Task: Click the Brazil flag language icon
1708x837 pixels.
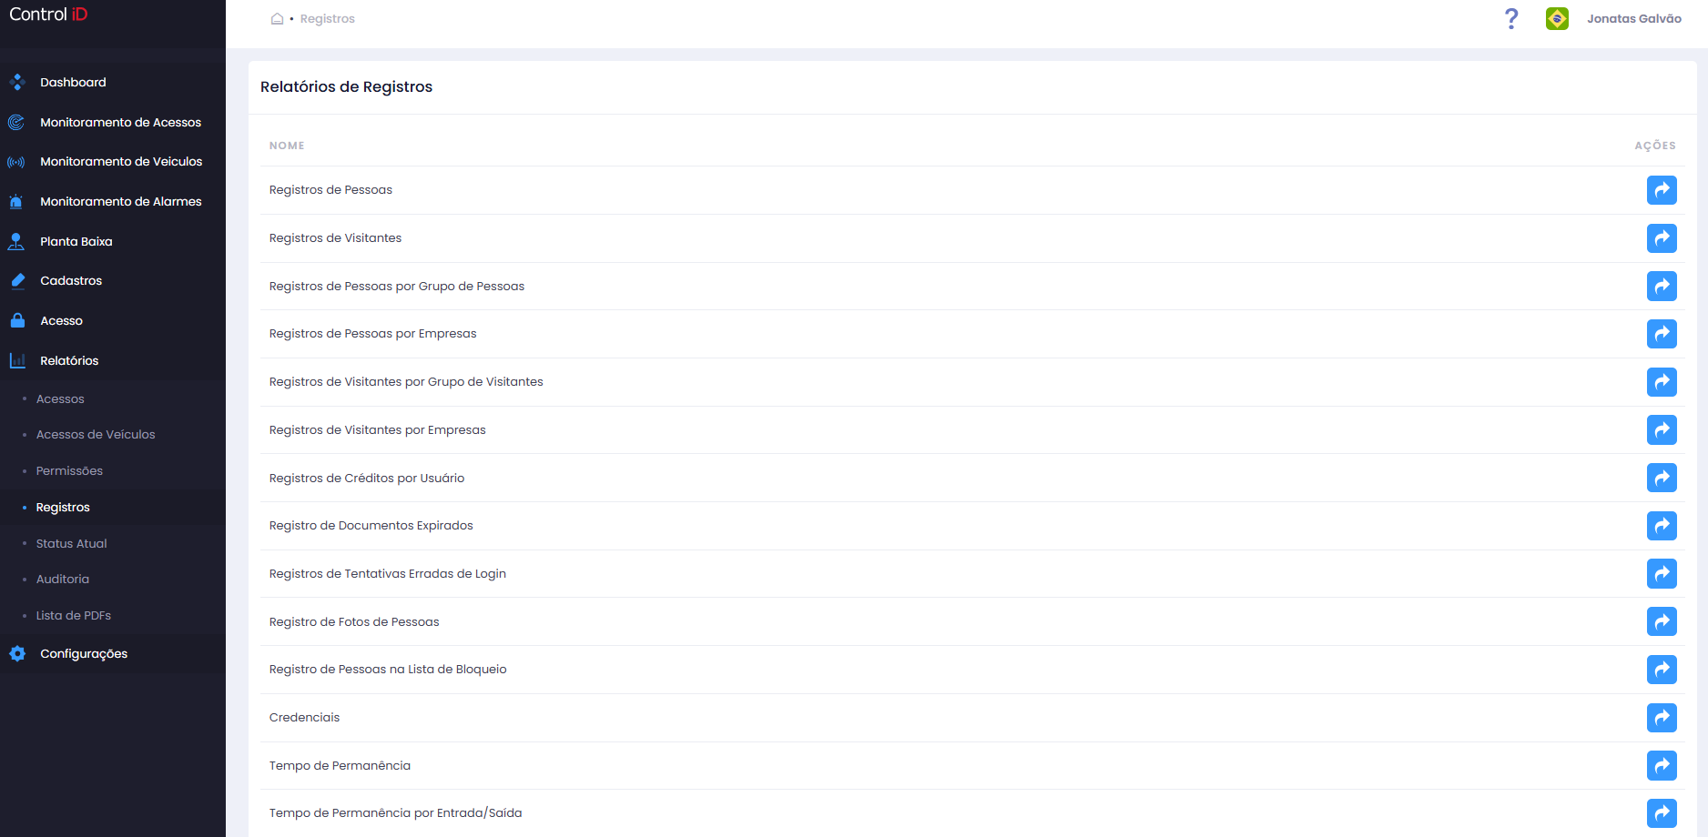Action: tap(1557, 18)
